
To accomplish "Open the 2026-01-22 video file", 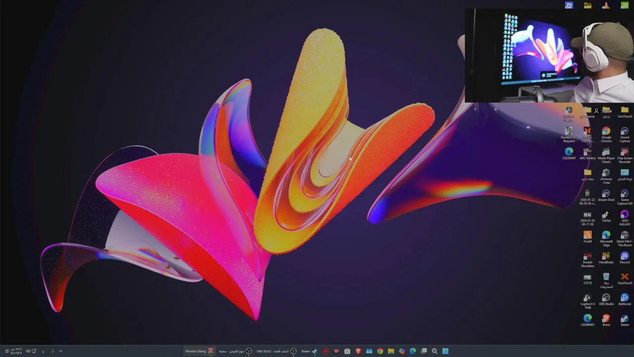I will [587, 197].
